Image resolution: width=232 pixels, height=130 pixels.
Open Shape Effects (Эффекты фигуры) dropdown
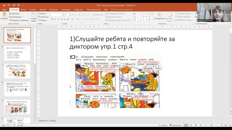tap(183, 20)
